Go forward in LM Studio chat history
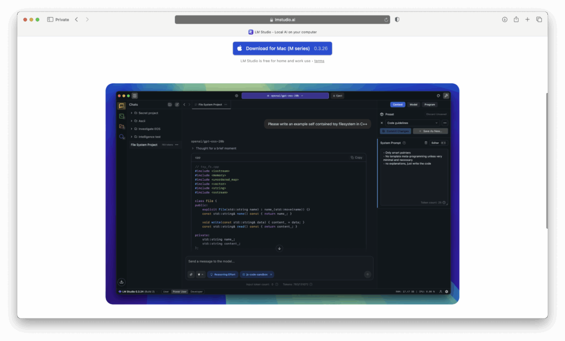Image resolution: width=565 pixels, height=341 pixels. 189,105
